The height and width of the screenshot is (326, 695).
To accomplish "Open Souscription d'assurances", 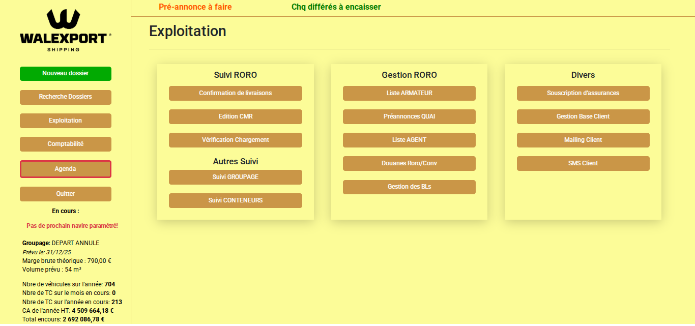I will 583,93.
